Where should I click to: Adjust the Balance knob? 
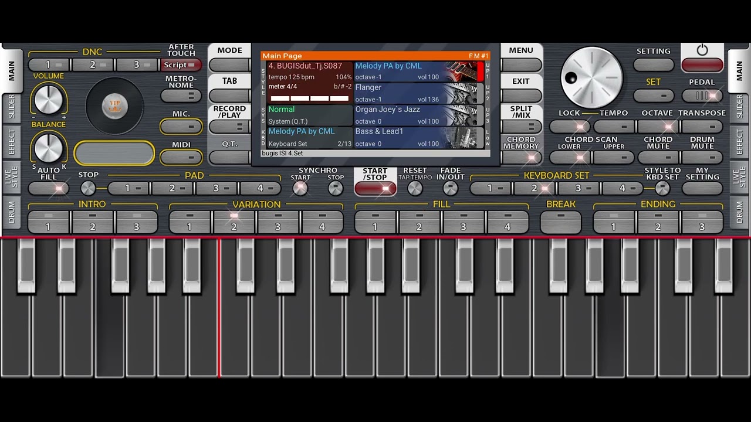pyautogui.click(x=49, y=147)
